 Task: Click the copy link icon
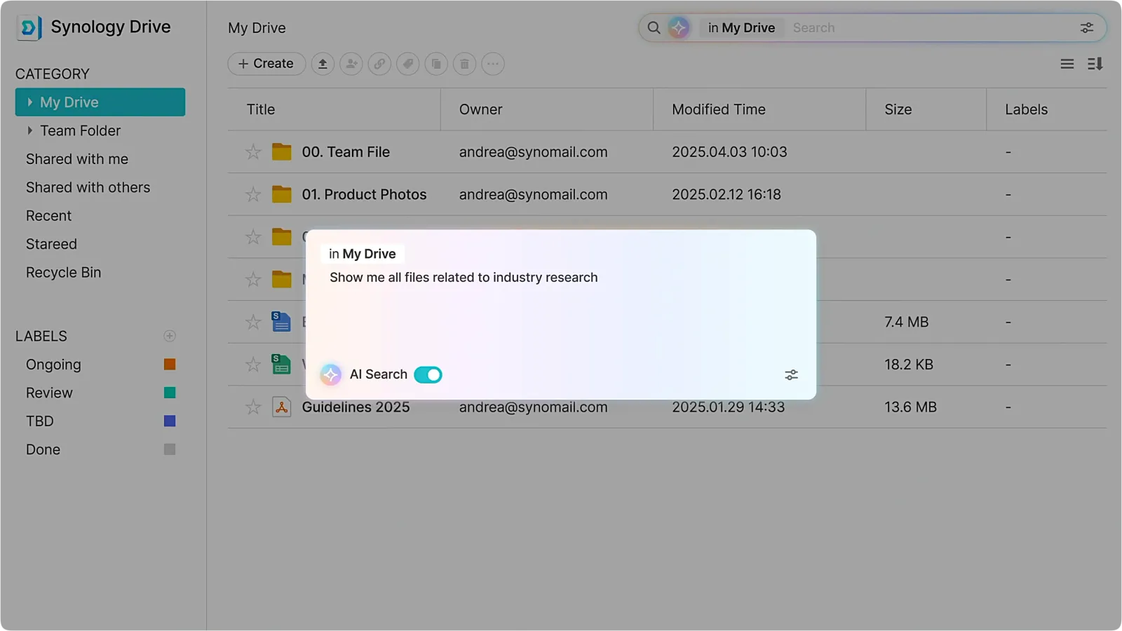[379, 64]
